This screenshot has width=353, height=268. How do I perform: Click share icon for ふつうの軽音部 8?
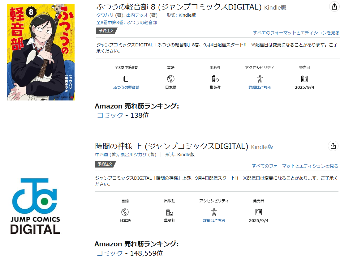pos(334,6)
